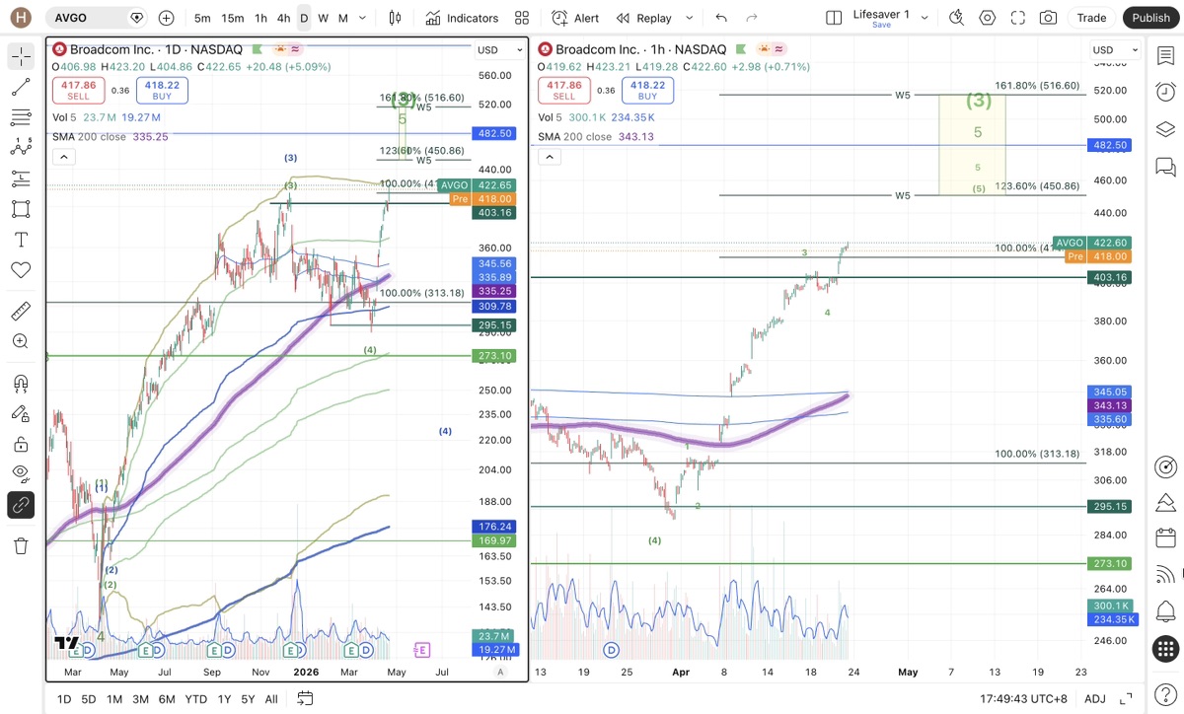Screen dimensions: 1184x714
Task: Toggle lock all drawings padlock
Action: 21,445
